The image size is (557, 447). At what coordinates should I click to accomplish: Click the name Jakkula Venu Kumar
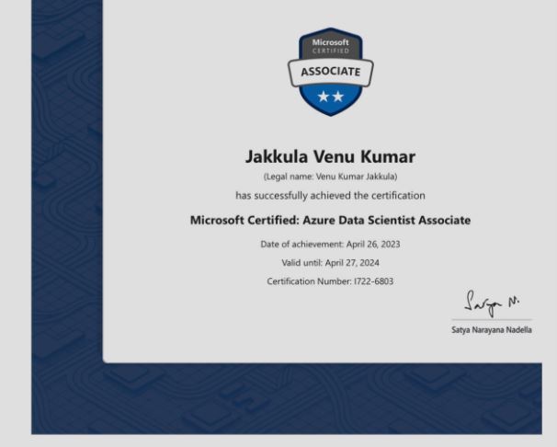point(330,156)
